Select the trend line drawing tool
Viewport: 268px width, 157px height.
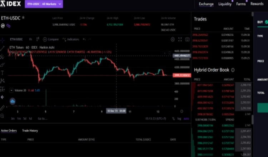3,49
